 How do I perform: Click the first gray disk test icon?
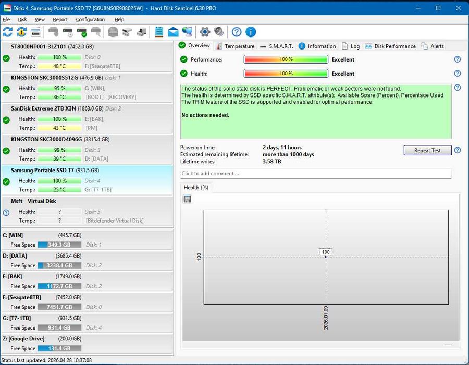click(x=53, y=32)
